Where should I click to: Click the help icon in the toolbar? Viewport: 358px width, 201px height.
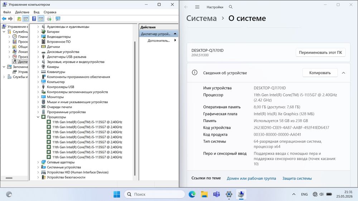click(x=34, y=19)
